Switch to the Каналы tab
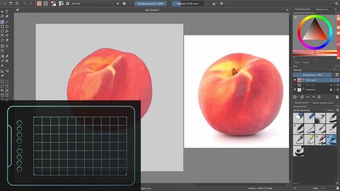 pyautogui.click(x=306, y=63)
